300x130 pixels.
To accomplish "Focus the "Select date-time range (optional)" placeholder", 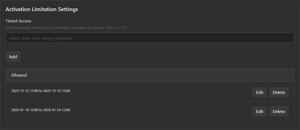I will tap(41, 38).
